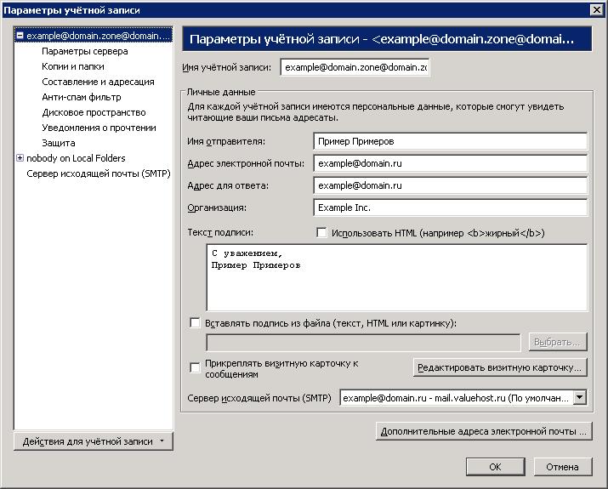Confirm with the OK button

(x=495, y=467)
